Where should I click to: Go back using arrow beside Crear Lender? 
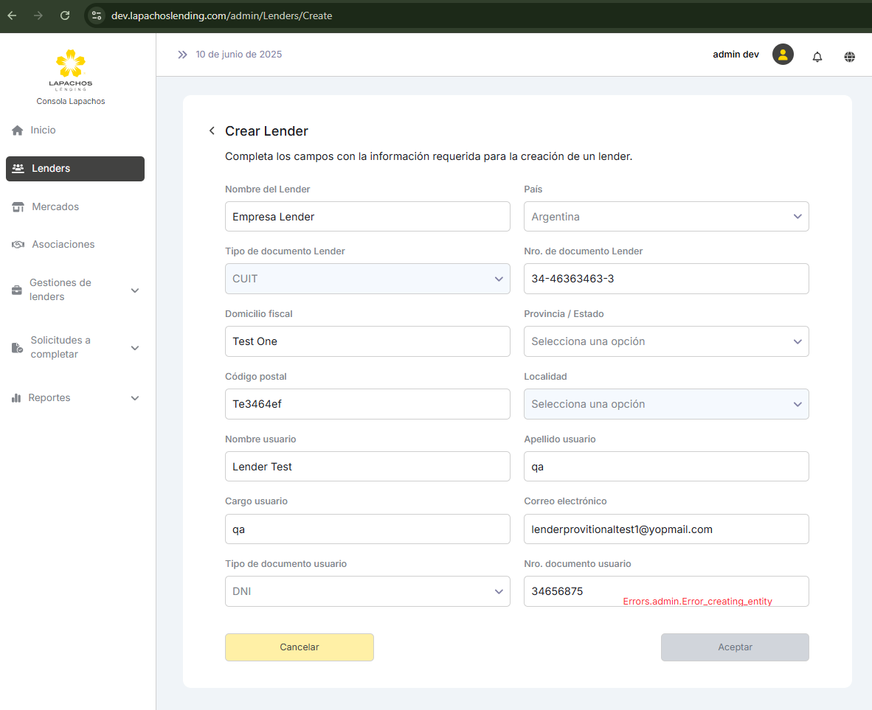[x=212, y=131]
